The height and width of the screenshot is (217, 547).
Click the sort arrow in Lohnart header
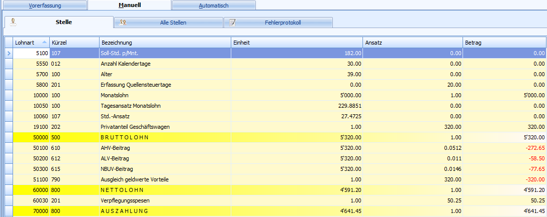pos(44,43)
